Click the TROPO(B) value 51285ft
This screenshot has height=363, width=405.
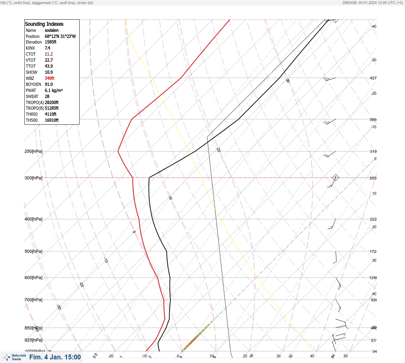tap(52, 108)
